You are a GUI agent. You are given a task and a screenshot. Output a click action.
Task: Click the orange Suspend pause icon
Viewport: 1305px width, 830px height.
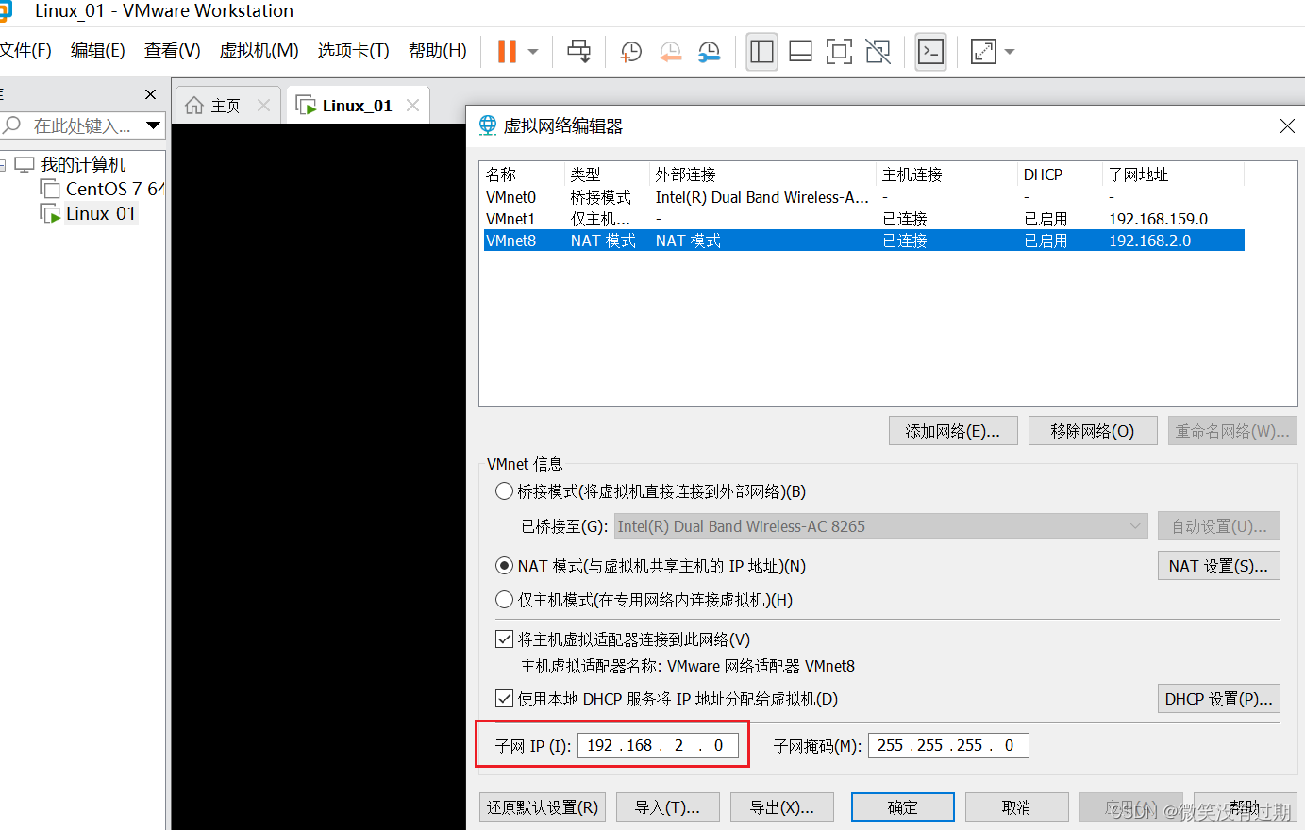click(x=507, y=51)
